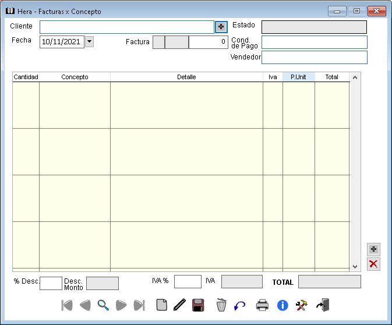Create a new invoice with blank page icon
This screenshot has width=392, height=325.
pos(162,305)
